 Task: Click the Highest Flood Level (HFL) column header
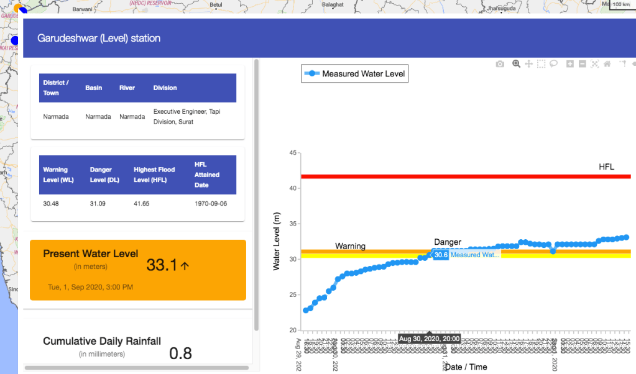pos(154,173)
